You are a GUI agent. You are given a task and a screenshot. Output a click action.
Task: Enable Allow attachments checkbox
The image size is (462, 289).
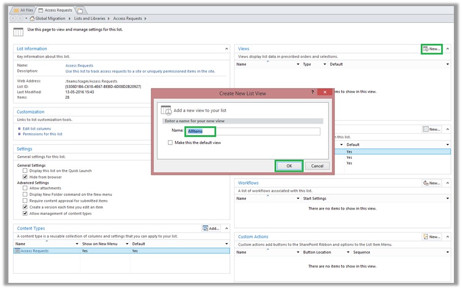click(x=25, y=188)
